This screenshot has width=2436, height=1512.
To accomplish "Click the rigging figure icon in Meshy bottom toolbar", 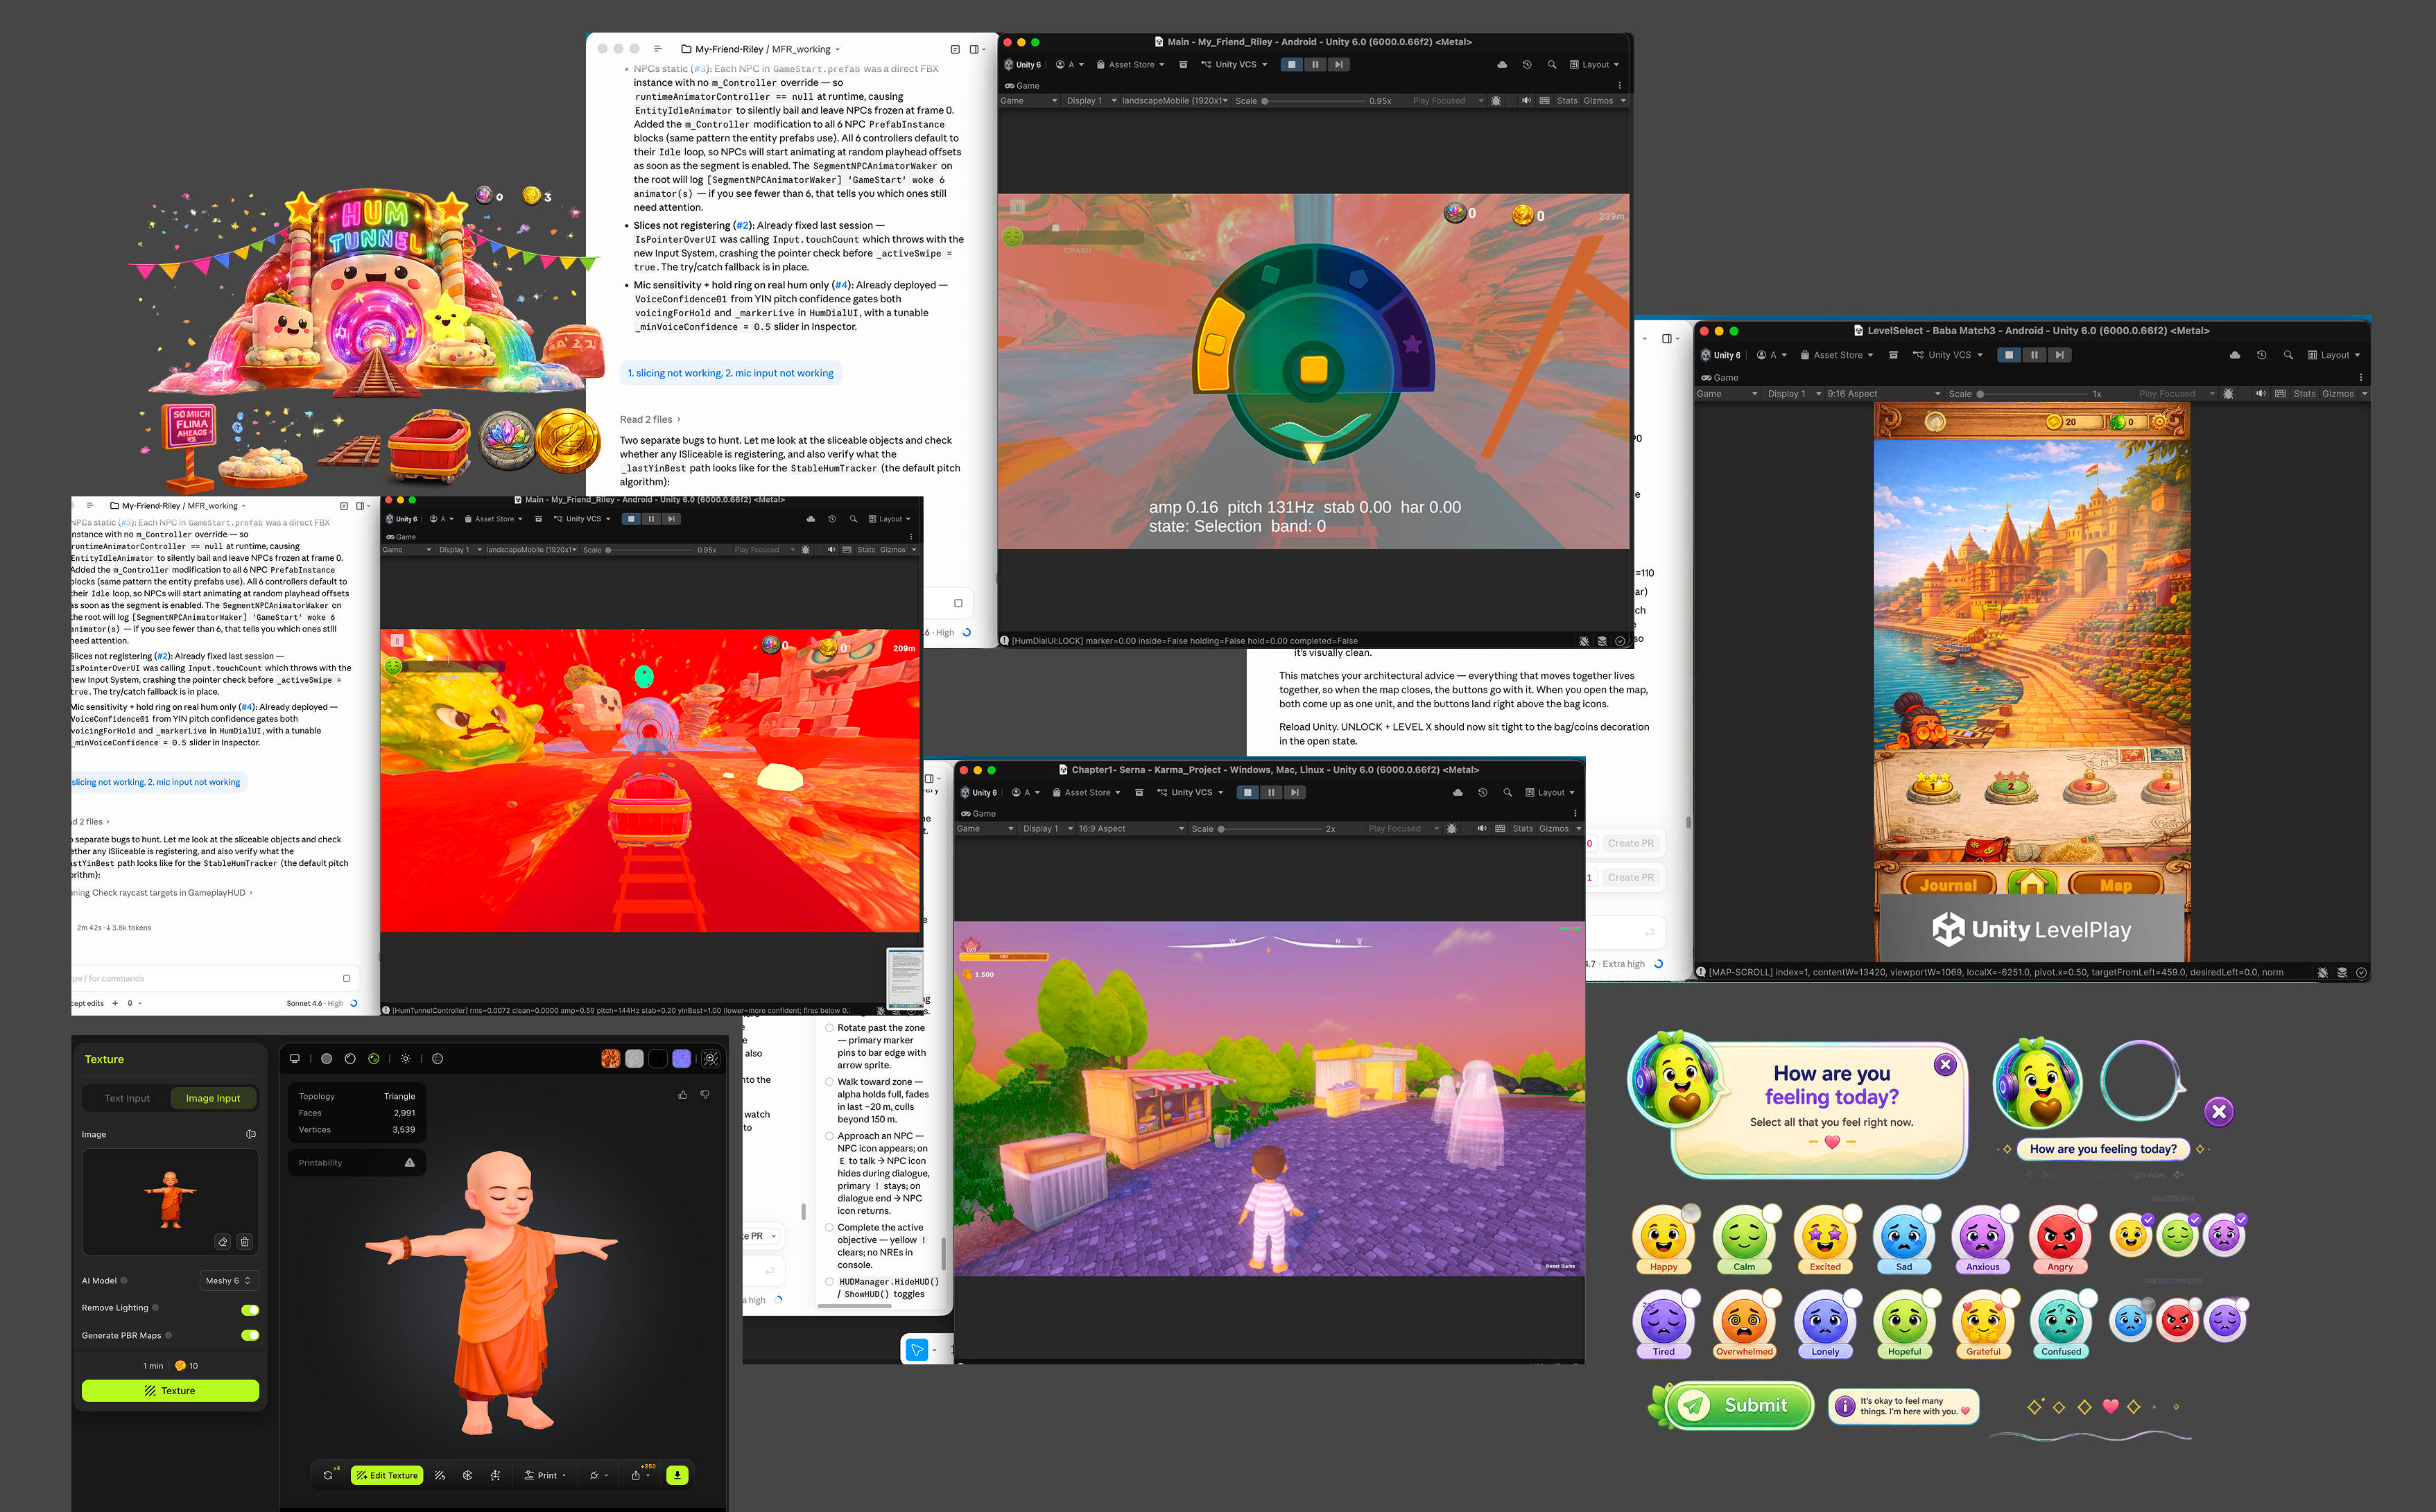I will point(495,1475).
